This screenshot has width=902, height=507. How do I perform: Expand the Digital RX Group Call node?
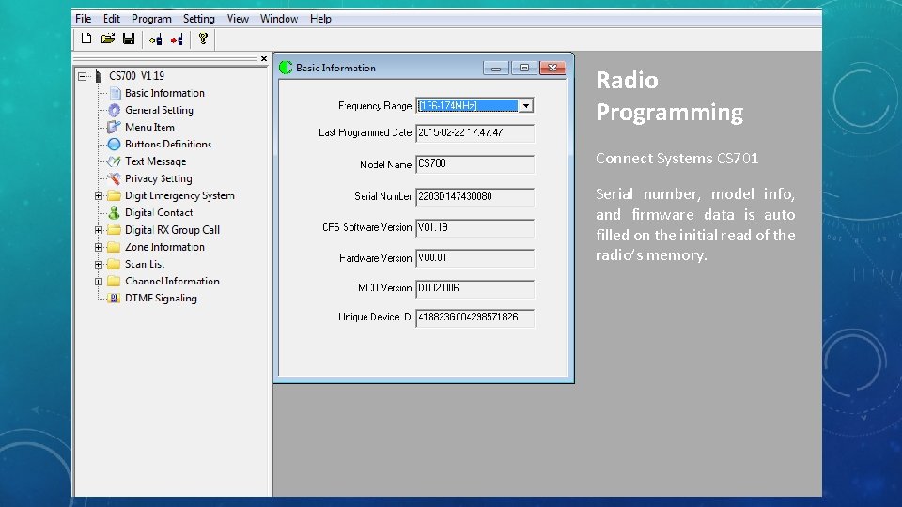click(99, 230)
